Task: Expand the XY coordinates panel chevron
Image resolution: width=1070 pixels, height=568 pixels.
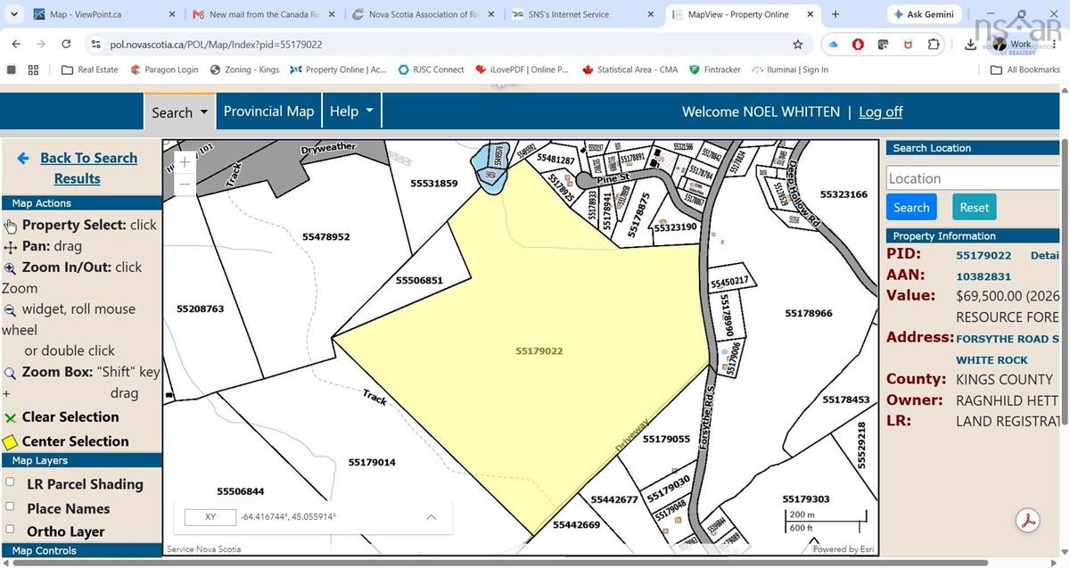Action: [431, 517]
